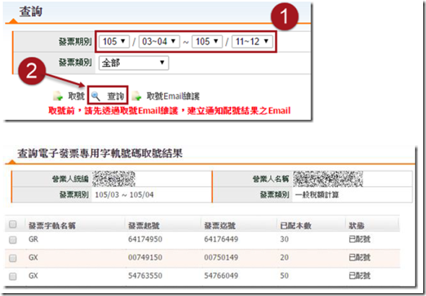426x296 pixels.
Task: Click the 已配號 status in the GR row
Action: 360,239
